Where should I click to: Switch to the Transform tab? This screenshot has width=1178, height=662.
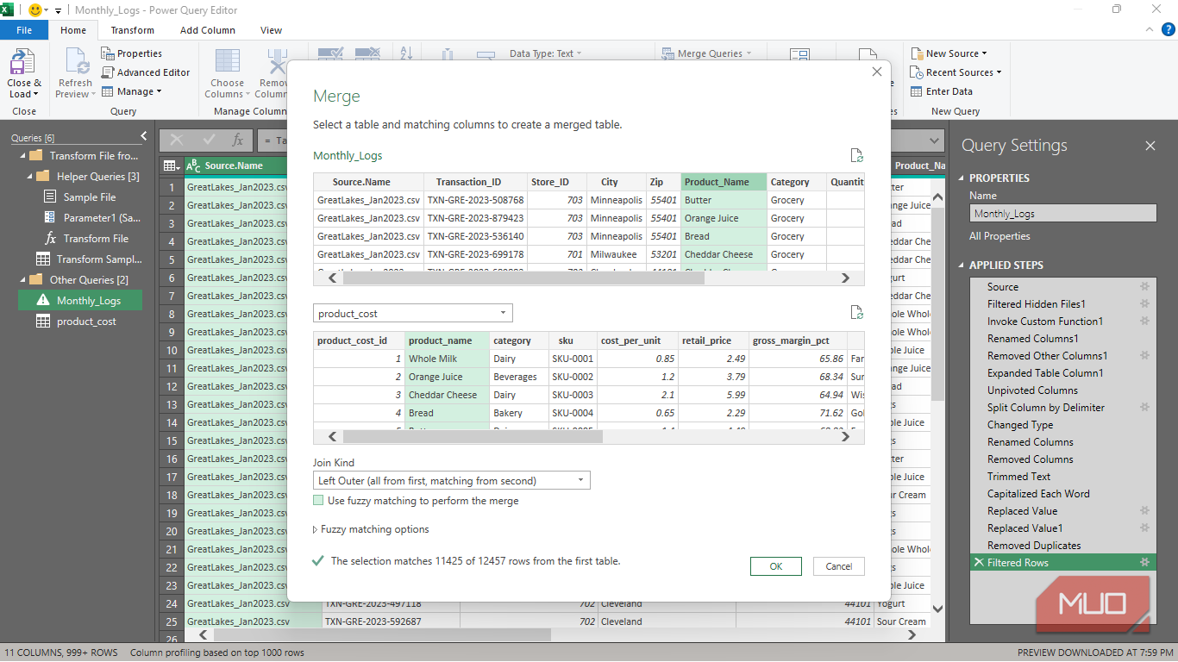click(x=133, y=30)
